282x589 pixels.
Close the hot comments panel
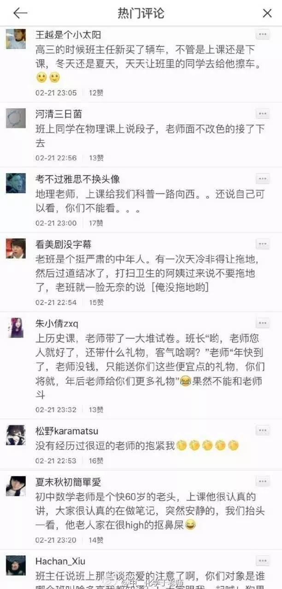tap(267, 13)
